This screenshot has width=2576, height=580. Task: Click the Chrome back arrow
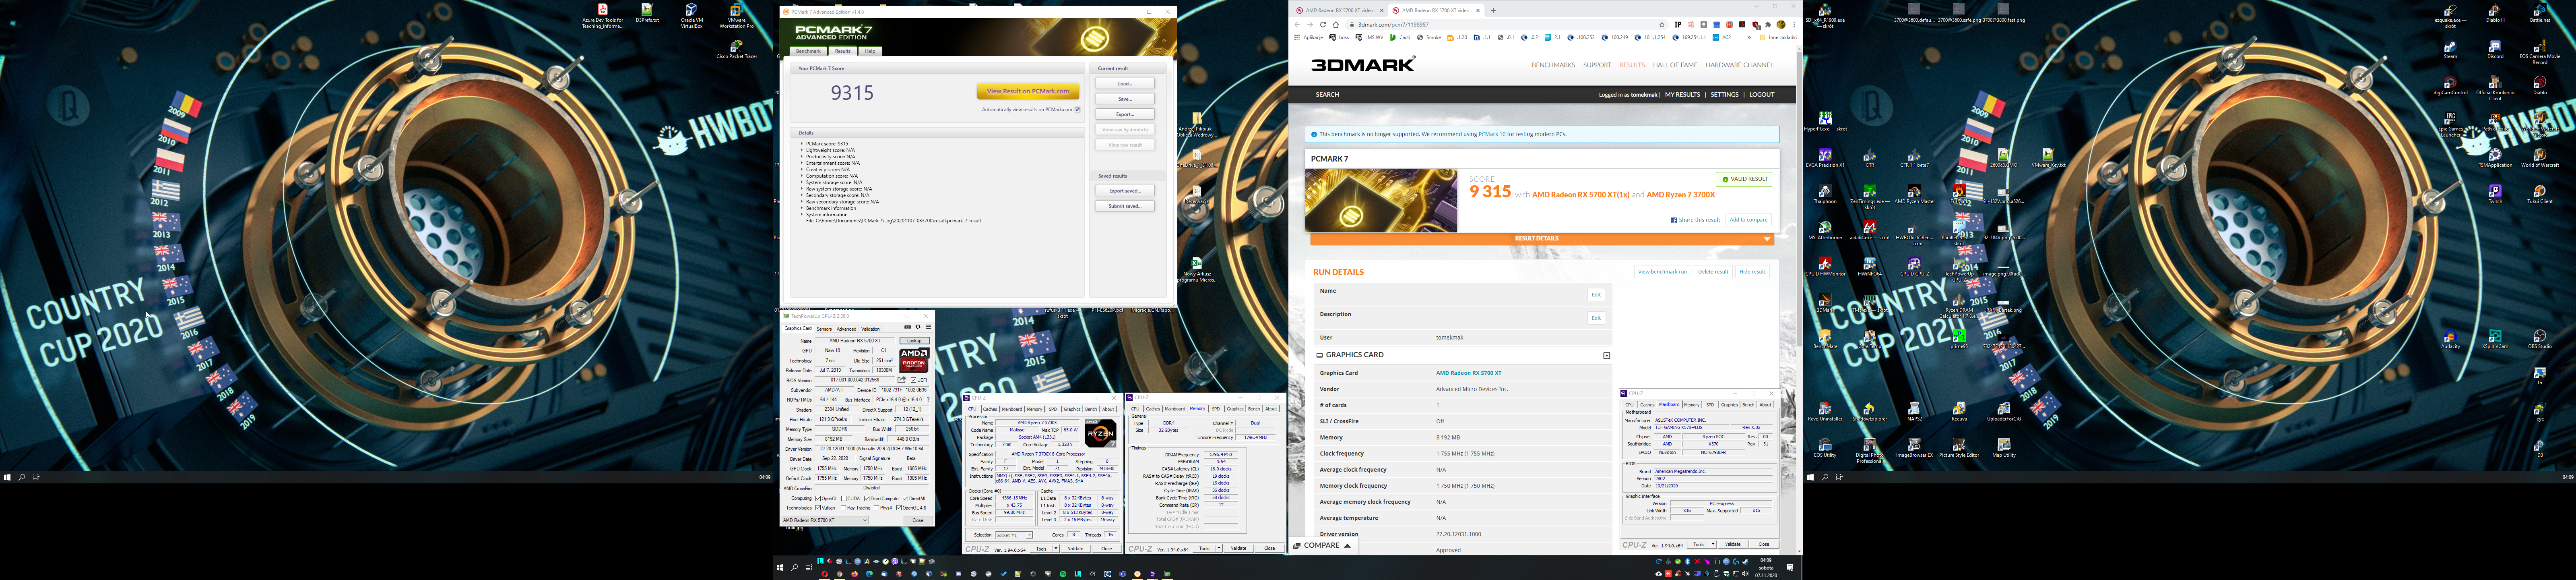pos(1297,24)
